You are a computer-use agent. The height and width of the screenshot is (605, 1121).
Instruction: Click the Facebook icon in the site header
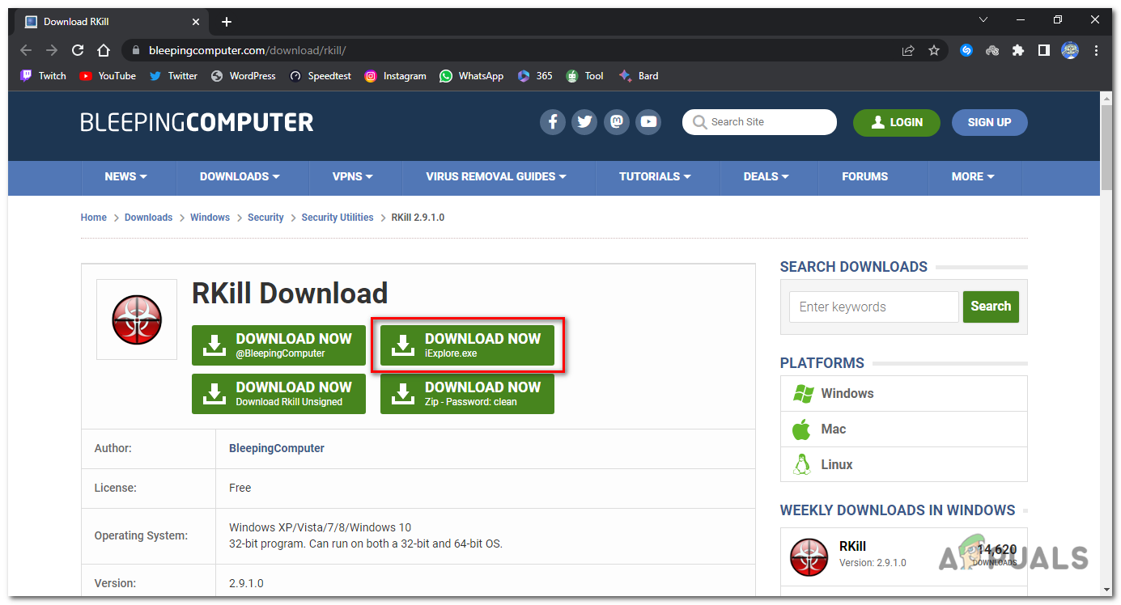click(553, 121)
